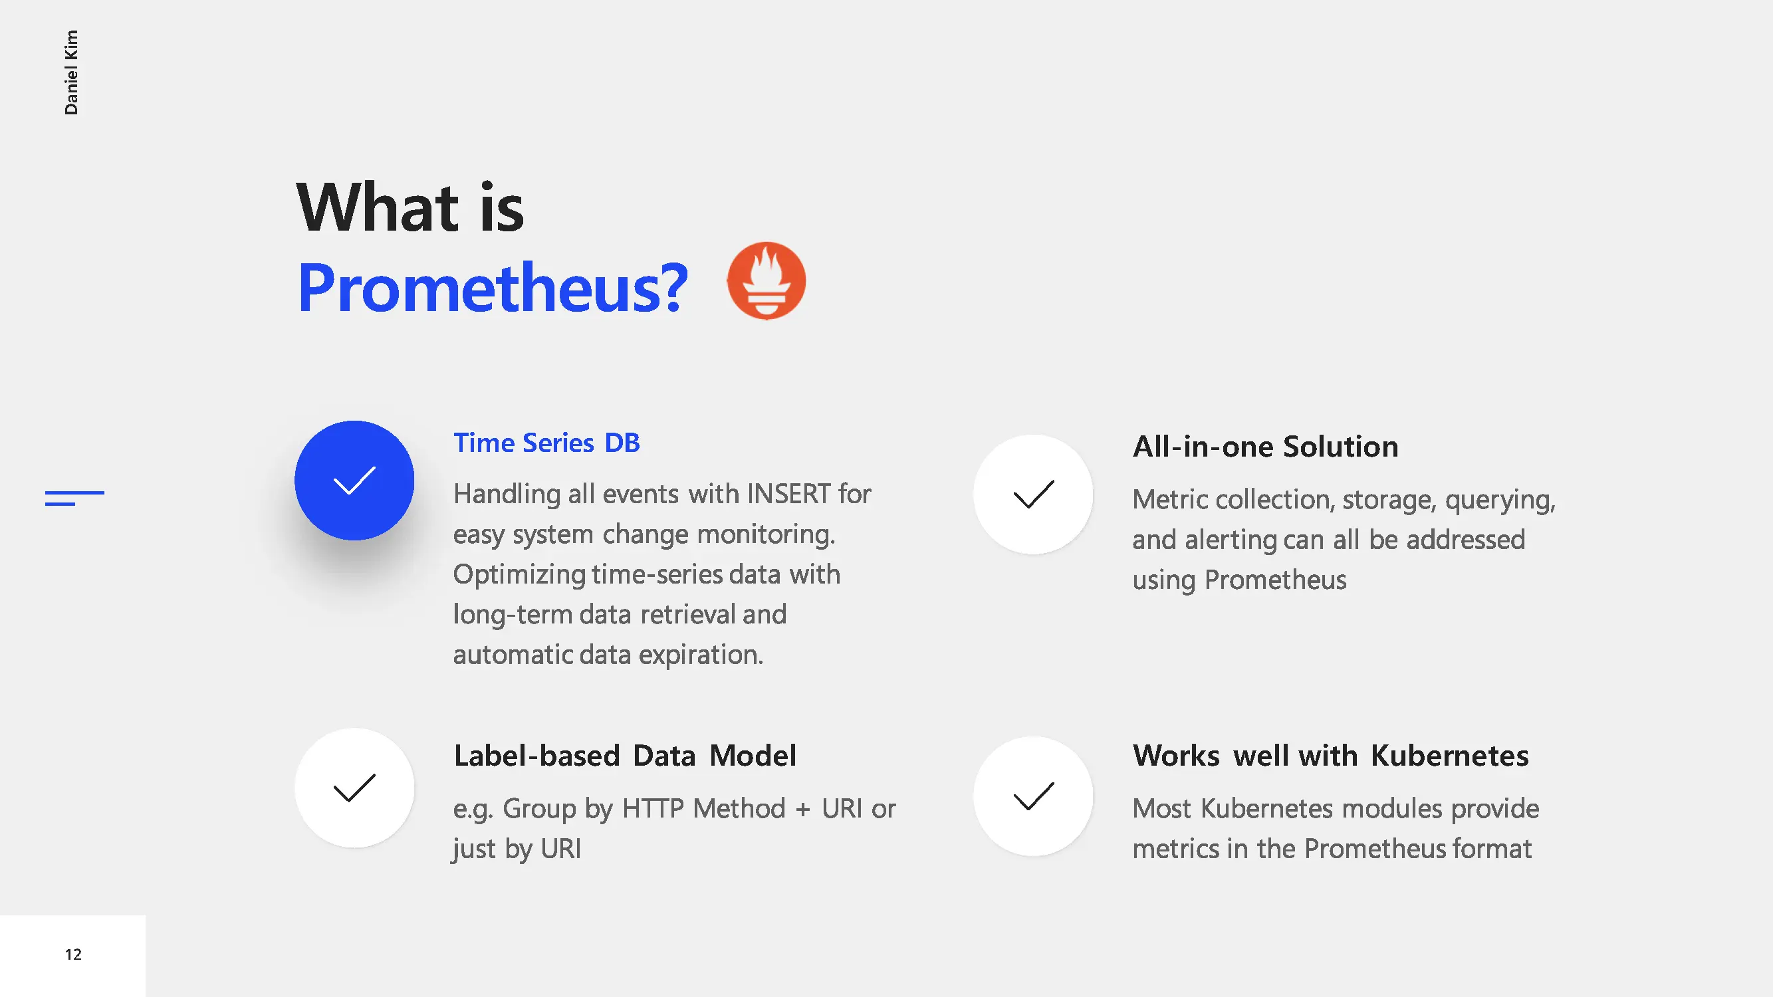Click the 'Metric collection, storage, querying' paragraph

[x=1344, y=540]
